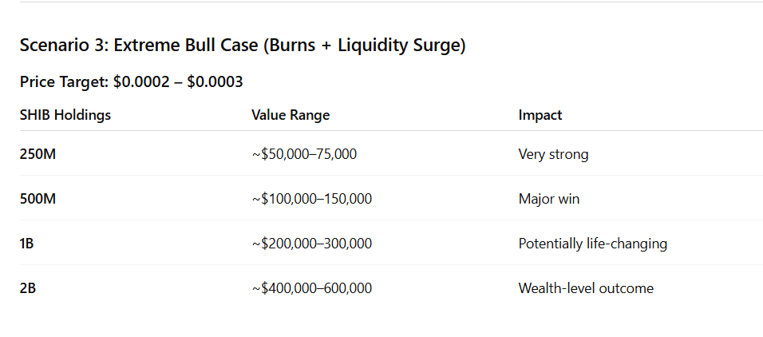Click the Wealth-level outcome impact cell
The height and width of the screenshot is (337, 763).
point(586,288)
